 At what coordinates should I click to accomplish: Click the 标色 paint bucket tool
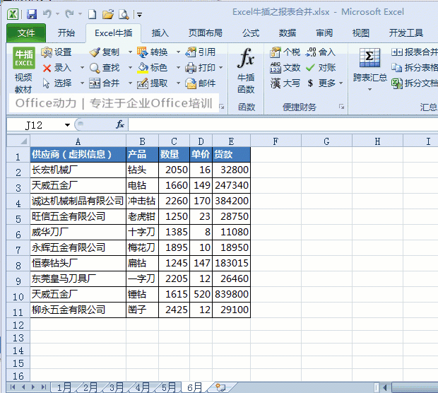153,68
